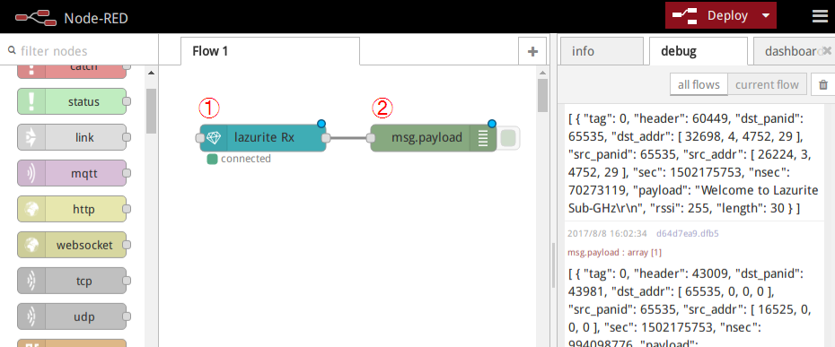Filter debug to current flow only

pyautogui.click(x=767, y=84)
